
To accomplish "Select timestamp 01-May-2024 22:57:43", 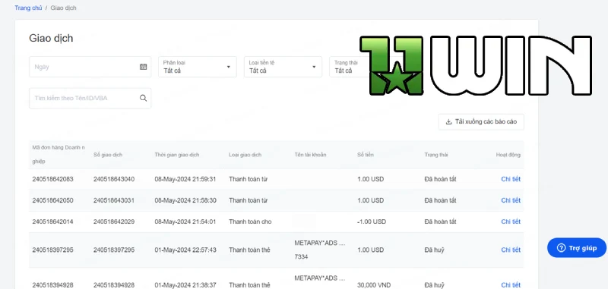I will 185,250.
